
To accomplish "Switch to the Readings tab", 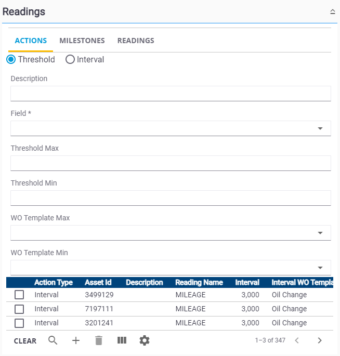I will (x=136, y=41).
